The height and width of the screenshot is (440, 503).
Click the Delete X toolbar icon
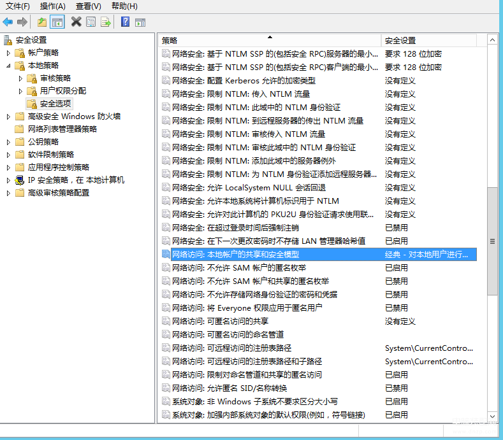[76, 22]
